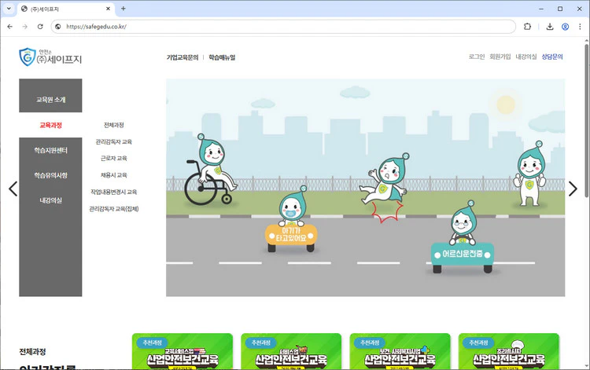Reload the page with the browser refresh button
Screen dimensions: 590x370
(x=40, y=26)
